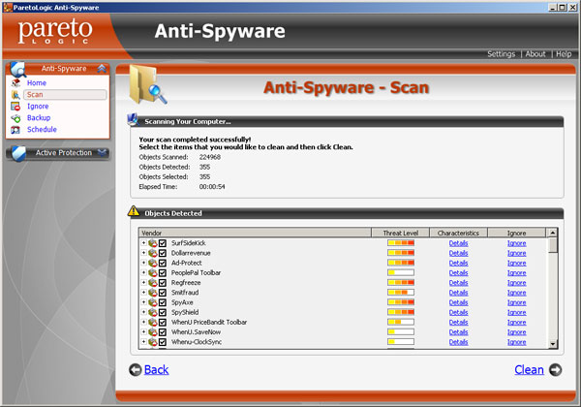Deselect the SpyAxe checkbox
The width and height of the screenshot is (581, 407).
163,302
